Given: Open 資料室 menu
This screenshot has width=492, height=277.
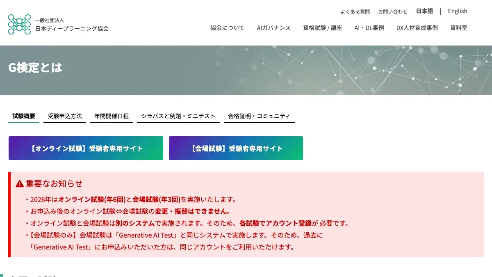Looking at the screenshot, I should [459, 28].
